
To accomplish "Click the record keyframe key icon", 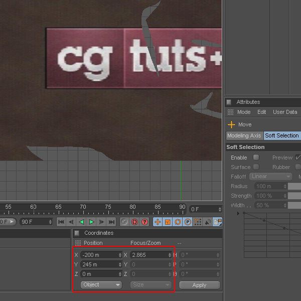I will tap(124, 222).
